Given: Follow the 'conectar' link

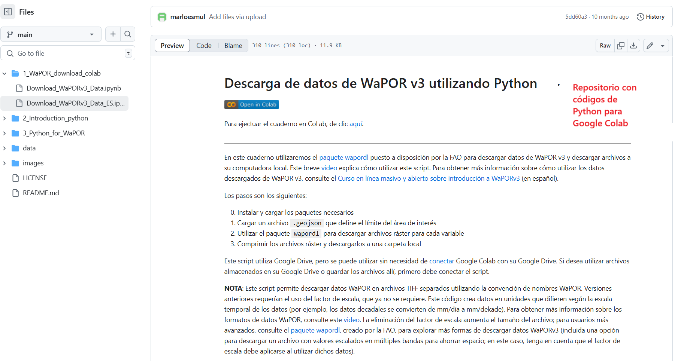Looking at the screenshot, I should (442, 261).
